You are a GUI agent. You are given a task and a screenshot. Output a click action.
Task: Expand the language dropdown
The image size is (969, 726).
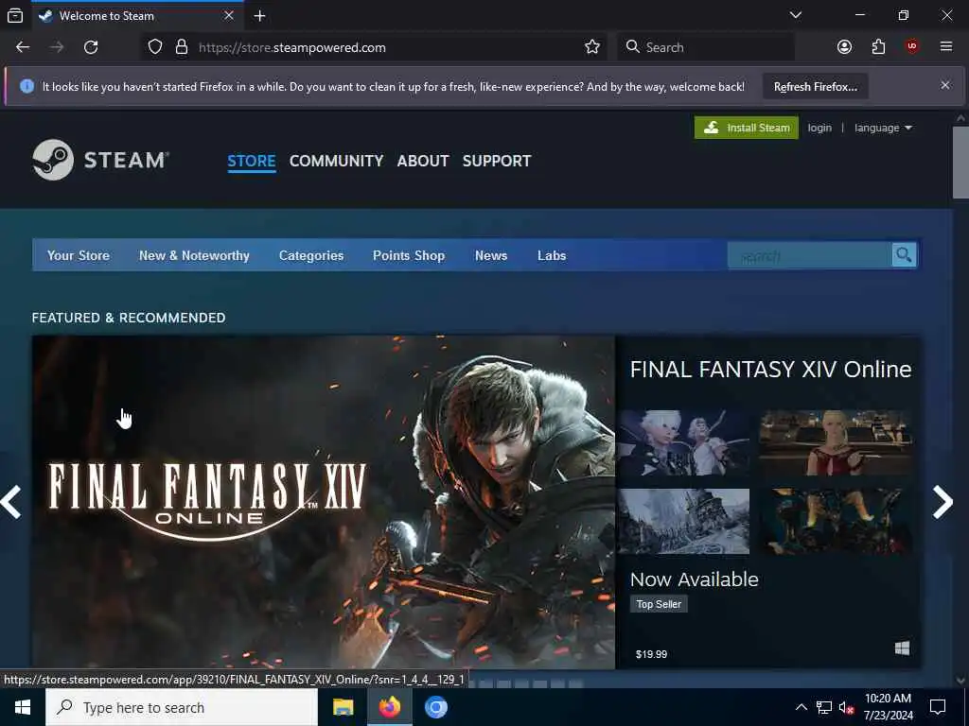coord(883,128)
